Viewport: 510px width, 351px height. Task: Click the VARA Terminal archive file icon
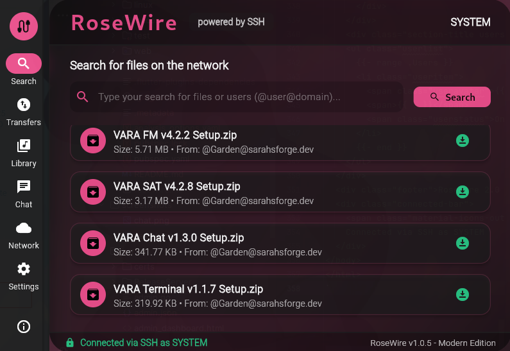[x=93, y=295]
